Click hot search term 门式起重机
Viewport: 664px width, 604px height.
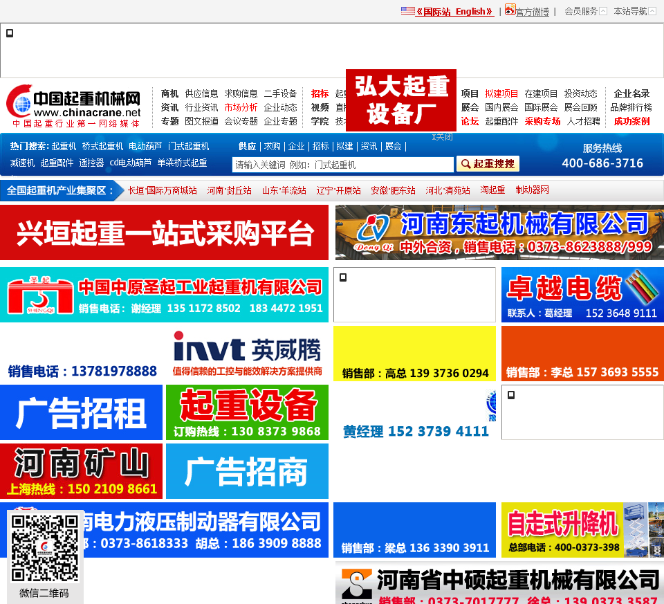click(x=188, y=147)
